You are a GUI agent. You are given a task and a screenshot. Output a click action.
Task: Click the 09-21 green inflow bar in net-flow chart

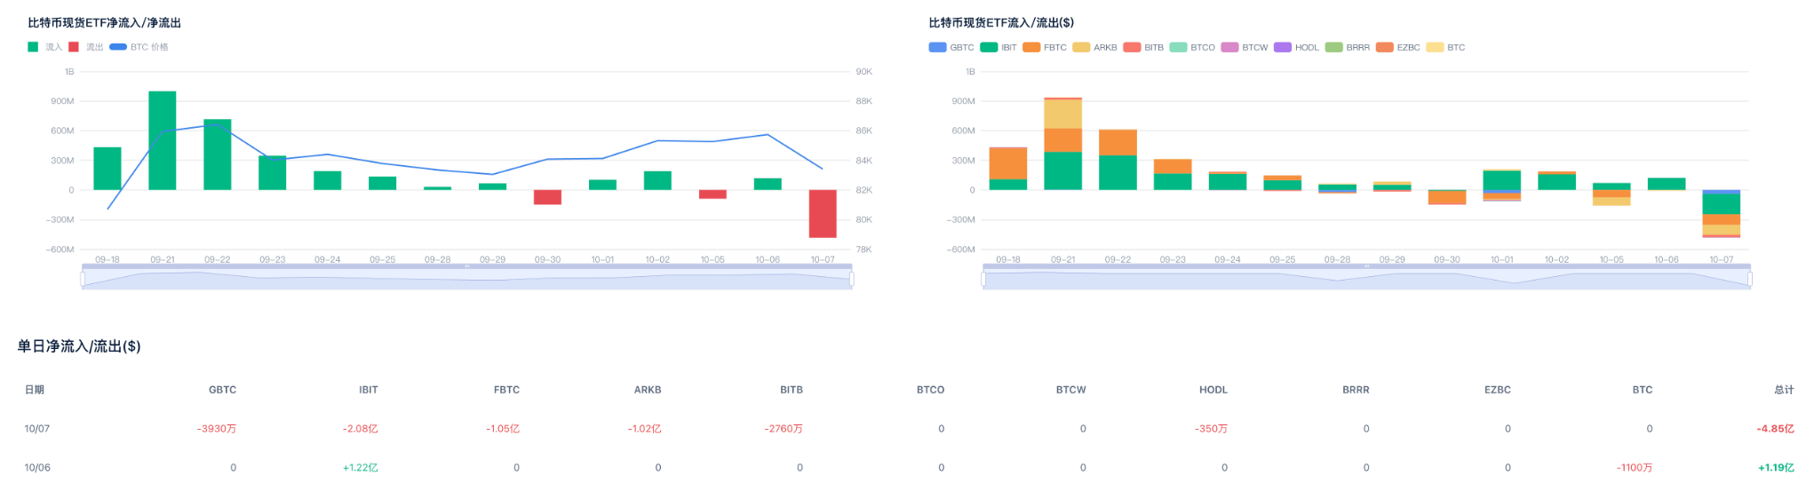(x=162, y=140)
